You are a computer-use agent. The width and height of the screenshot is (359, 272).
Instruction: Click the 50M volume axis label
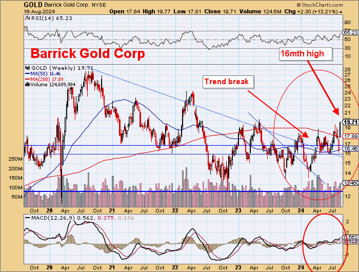(17, 197)
